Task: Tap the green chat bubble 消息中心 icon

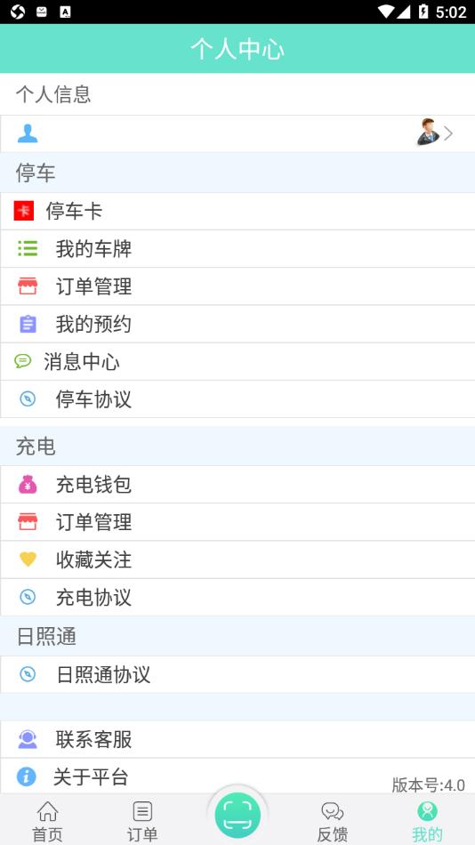Action: pyautogui.click(x=22, y=361)
